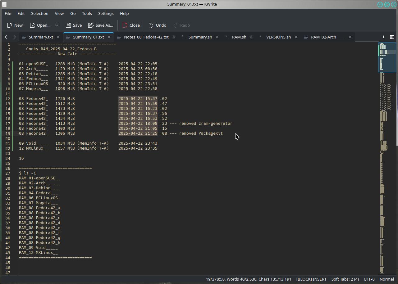The height and width of the screenshot is (284, 398).
Task: Go to previous tab with left arrow
Action: [6, 37]
